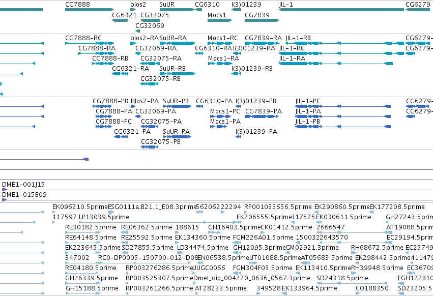This screenshot has width=433, height=296.
Task: Select transcript Mocs1-RC label
Action: [x=222, y=38]
